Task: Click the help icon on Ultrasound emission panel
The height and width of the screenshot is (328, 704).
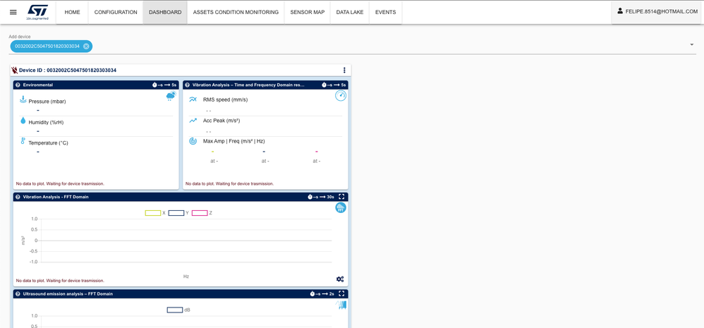Action: 18,294
